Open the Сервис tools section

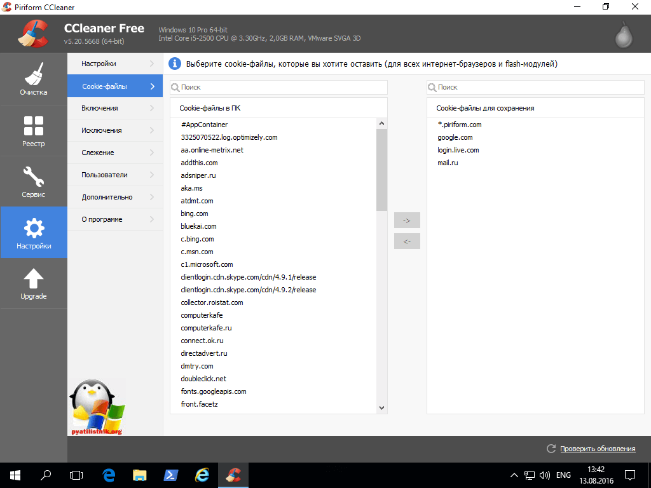pos(33,181)
